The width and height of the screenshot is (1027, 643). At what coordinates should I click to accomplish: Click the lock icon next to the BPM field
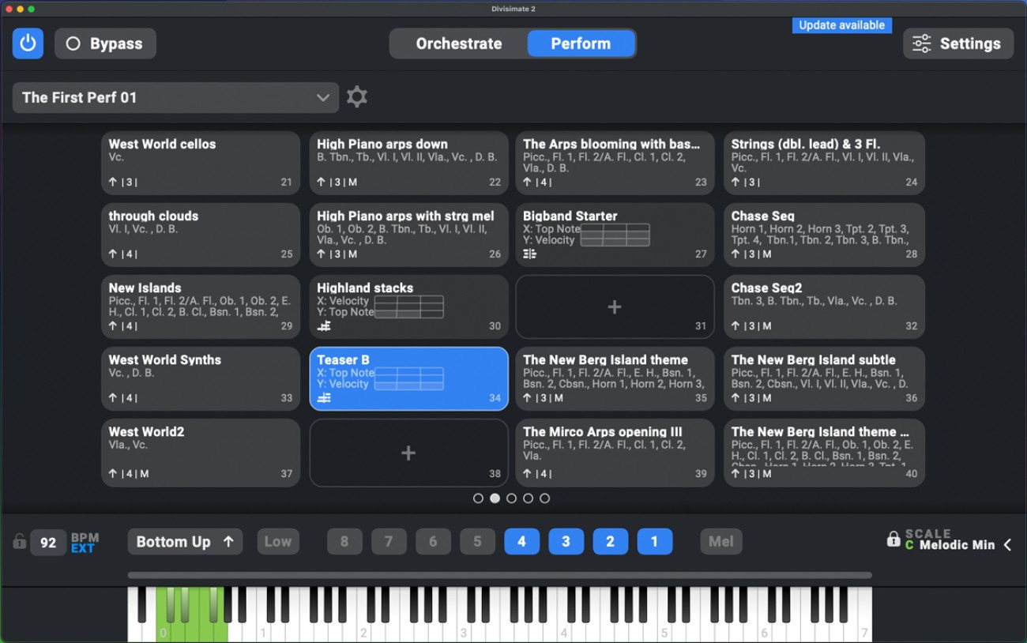(19, 542)
